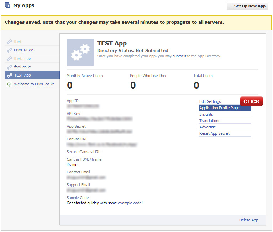Open the Insights link
Image resolution: width=273 pixels, height=232 pixels.
[206, 114]
